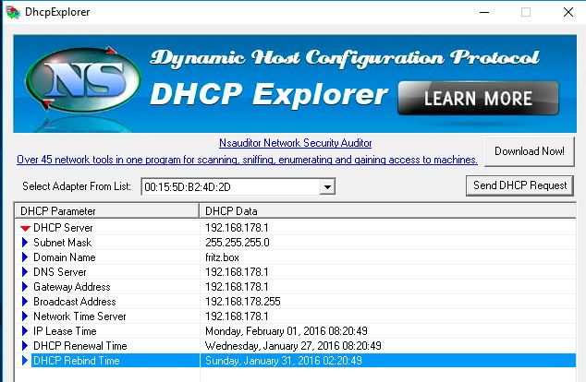Select the DHCP Server row label
This screenshot has width=586, height=382.
(63, 228)
